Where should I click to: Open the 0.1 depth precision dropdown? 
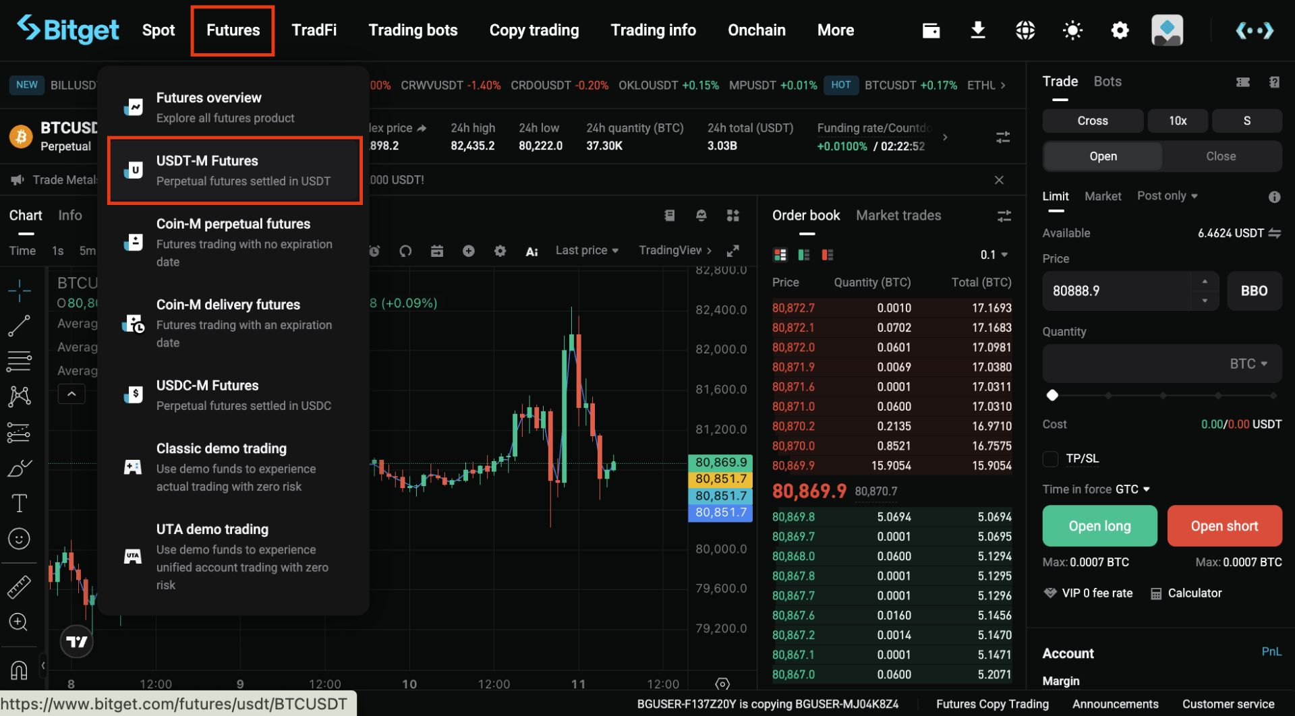tap(994, 255)
